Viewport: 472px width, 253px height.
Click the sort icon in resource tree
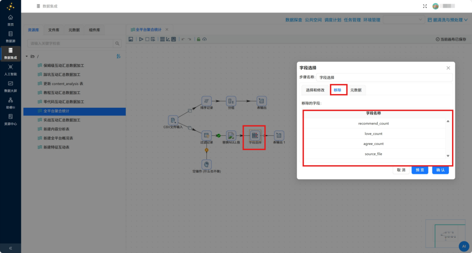coord(119,56)
